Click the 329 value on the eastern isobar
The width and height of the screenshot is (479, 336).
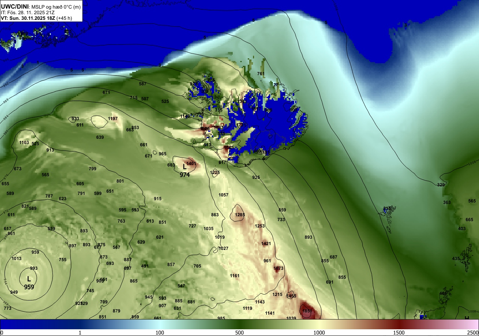pyautogui.click(x=441, y=185)
